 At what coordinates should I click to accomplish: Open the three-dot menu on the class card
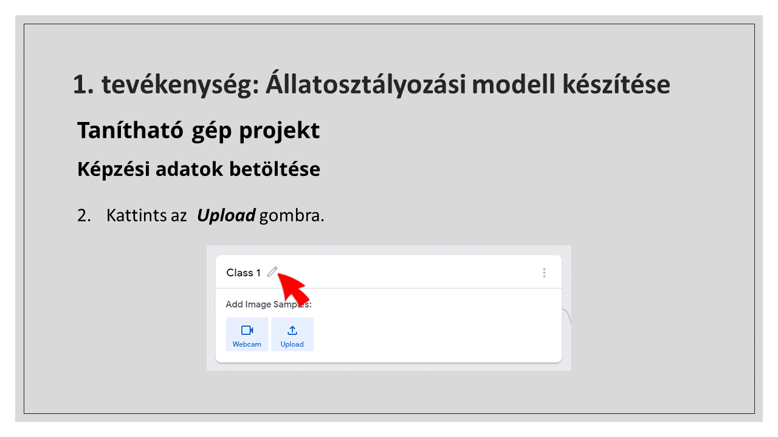[x=544, y=273]
